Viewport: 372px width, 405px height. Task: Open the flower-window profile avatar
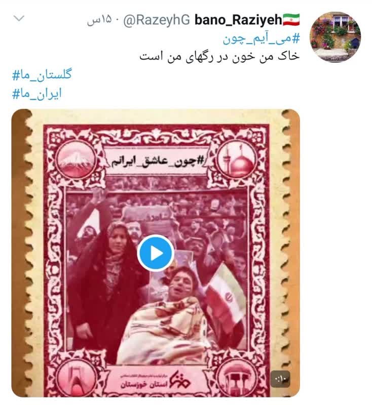[335, 37]
